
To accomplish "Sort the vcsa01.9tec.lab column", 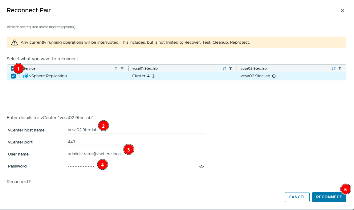I will tap(224, 68).
